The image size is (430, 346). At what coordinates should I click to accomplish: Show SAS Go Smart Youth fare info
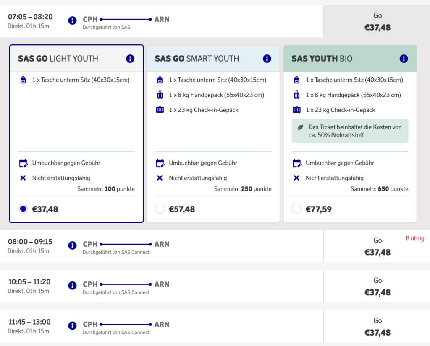coord(267,59)
